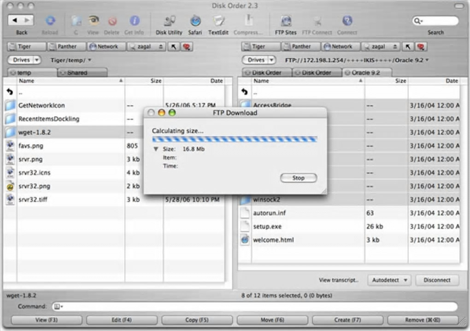Click the Calculating size progress bar
Image resolution: width=470 pixels, height=331 pixels.
coord(235,139)
